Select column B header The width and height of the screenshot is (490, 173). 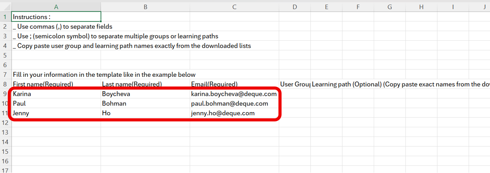point(145,7)
